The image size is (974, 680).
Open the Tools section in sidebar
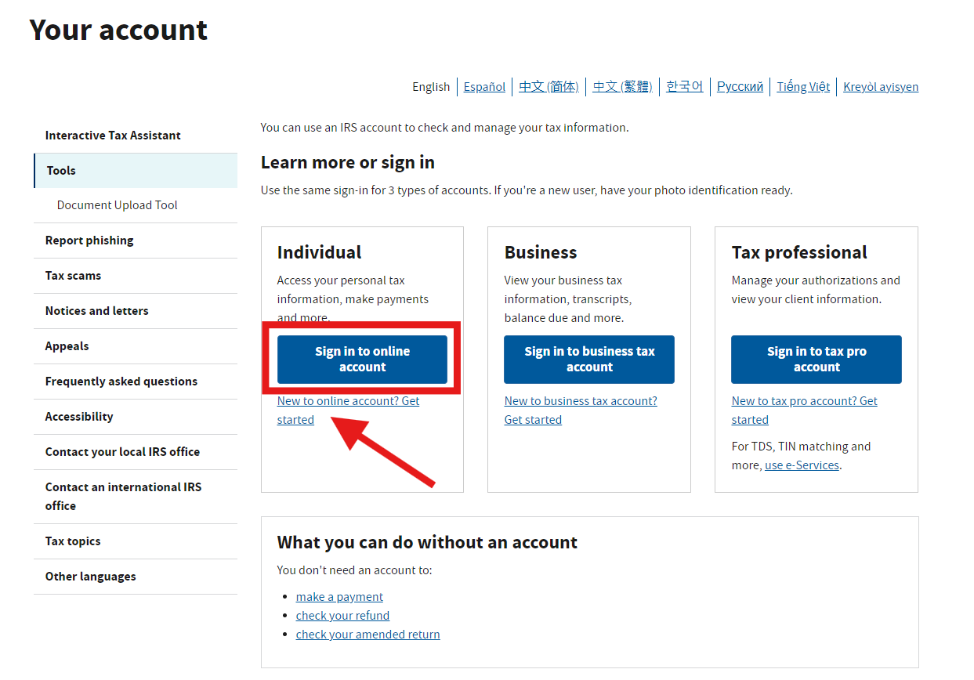pos(60,170)
